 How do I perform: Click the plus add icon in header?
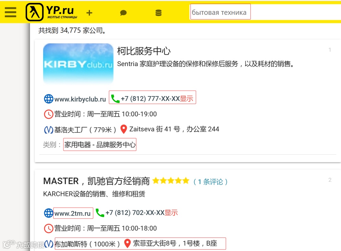(x=89, y=13)
